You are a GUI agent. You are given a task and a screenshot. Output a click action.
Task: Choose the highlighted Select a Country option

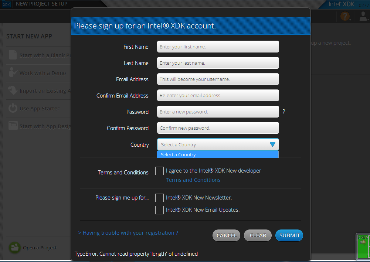tap(218, 155)
